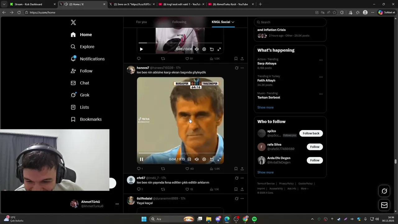Pause the playing 0:13 video
Screen dimensions: 398x224
point(141,159)
